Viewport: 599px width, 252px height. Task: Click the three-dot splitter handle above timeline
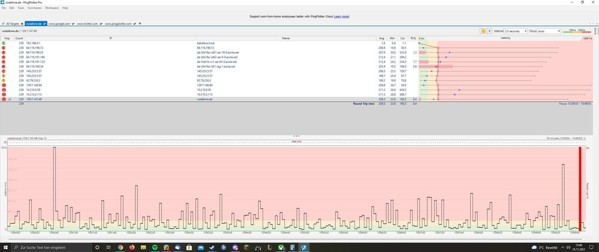pos(296,136)
